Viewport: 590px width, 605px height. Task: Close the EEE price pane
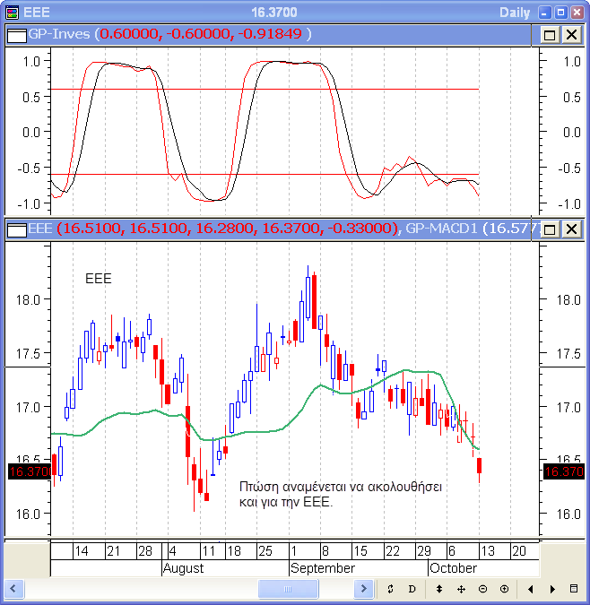pyautogui.click(x=571, y=229)
